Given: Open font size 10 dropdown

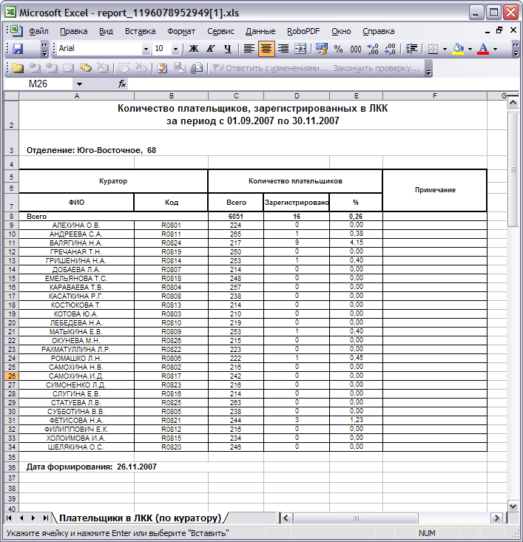Looking at the screenshot, I should 175,49.
